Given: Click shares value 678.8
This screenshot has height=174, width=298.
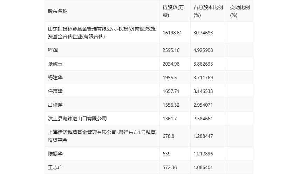Looking at the screenshot, I should point(168,136).
